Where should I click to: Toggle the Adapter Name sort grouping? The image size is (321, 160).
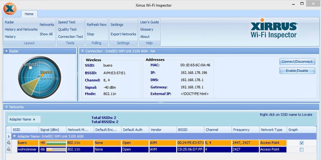tap(24, 119)
